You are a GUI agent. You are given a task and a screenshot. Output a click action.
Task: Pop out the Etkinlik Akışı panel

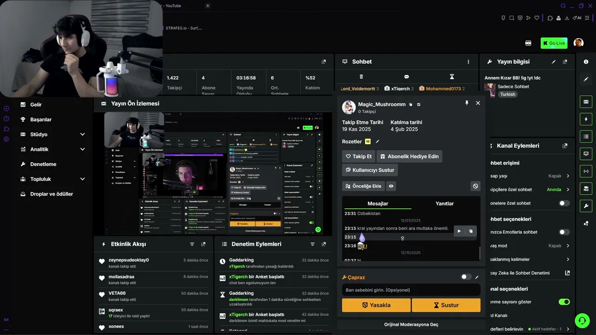click(x=203, y=244)
